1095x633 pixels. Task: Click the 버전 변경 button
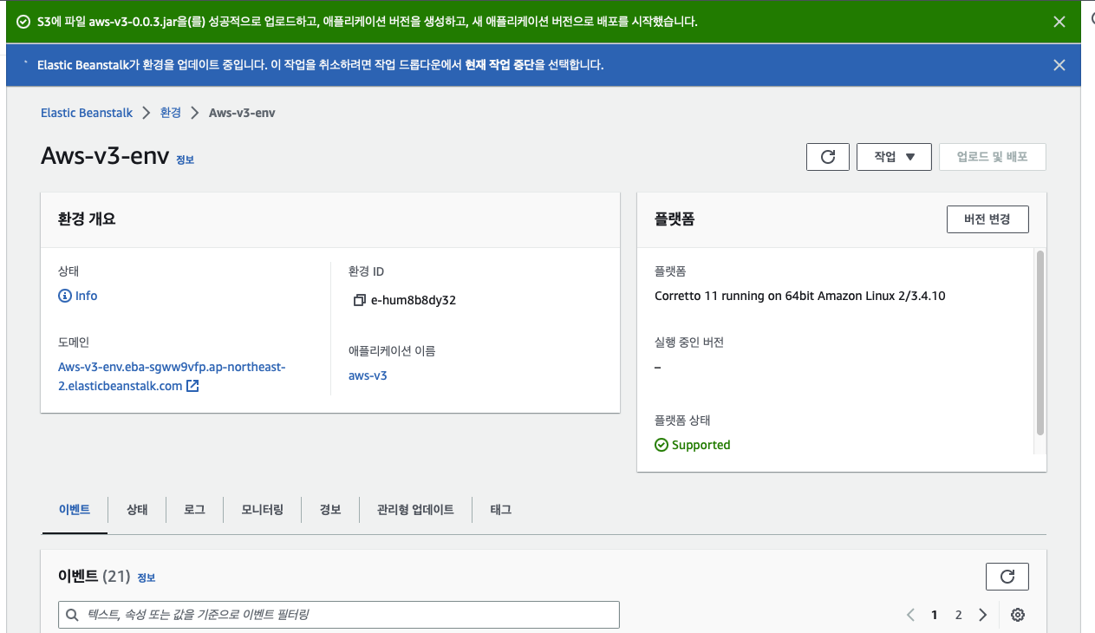[x=987, y=219]
